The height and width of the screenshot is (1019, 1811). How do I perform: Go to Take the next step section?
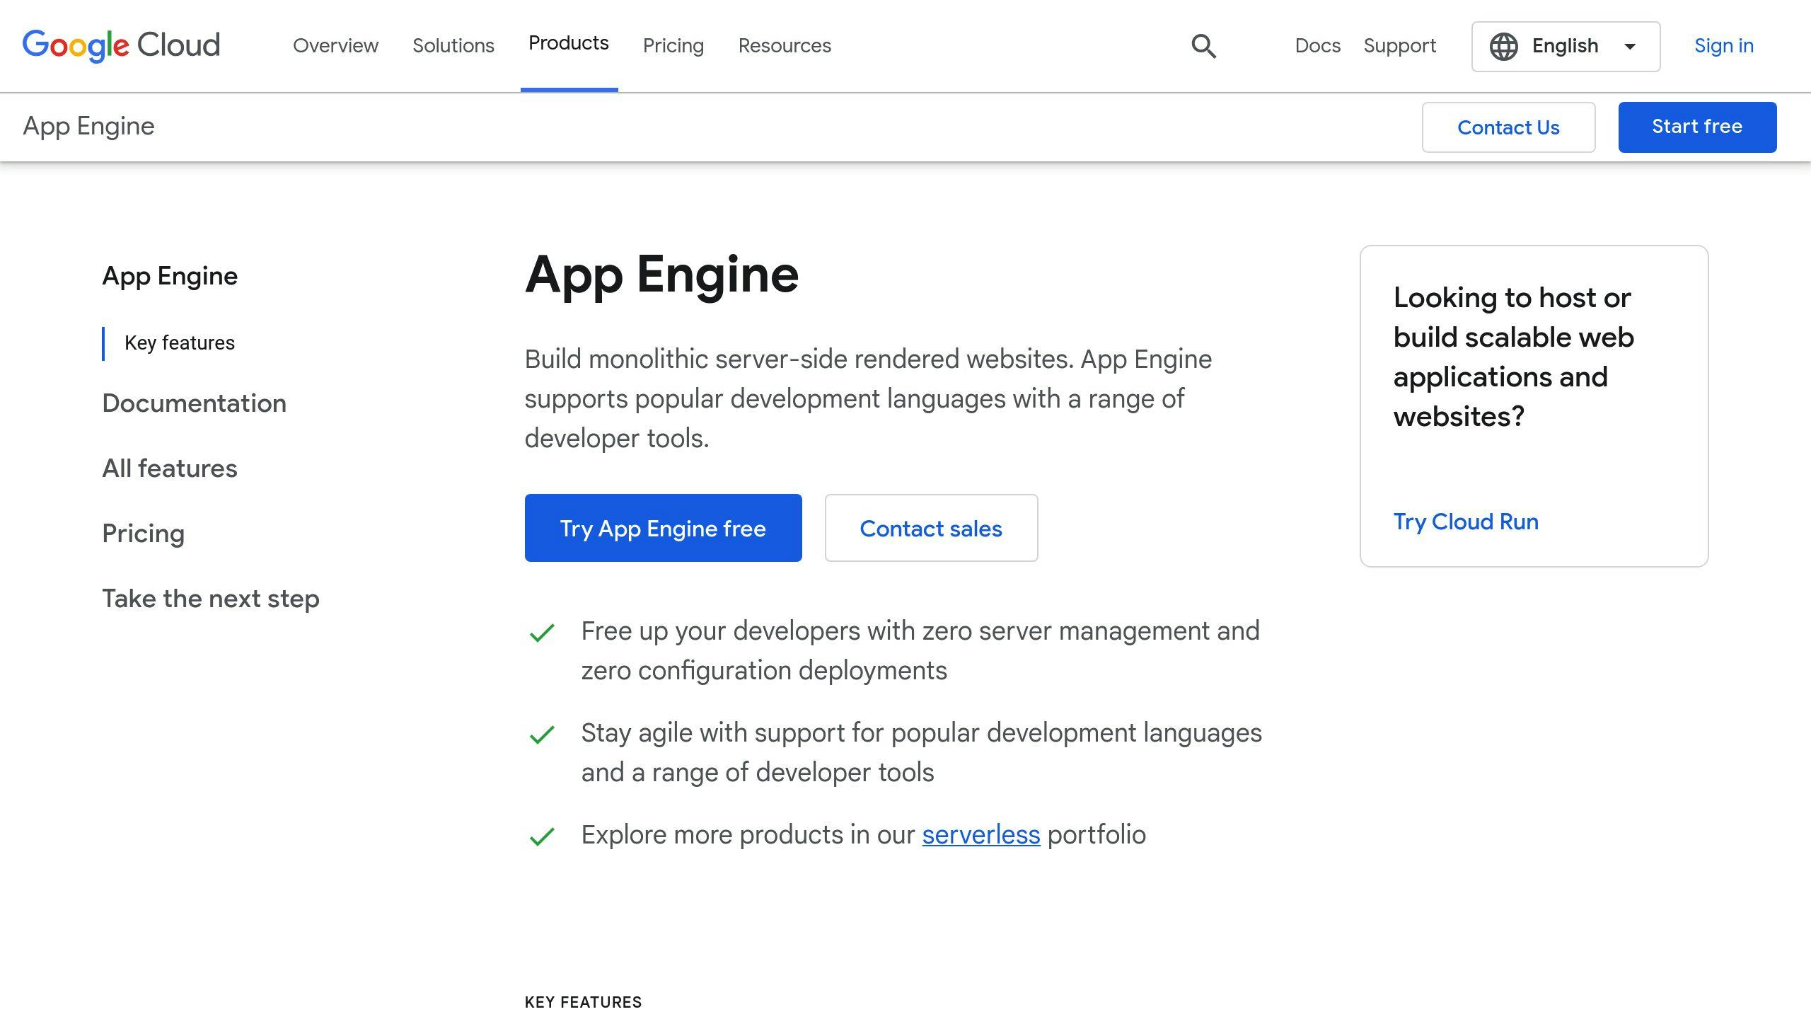[x=211, y=599]
